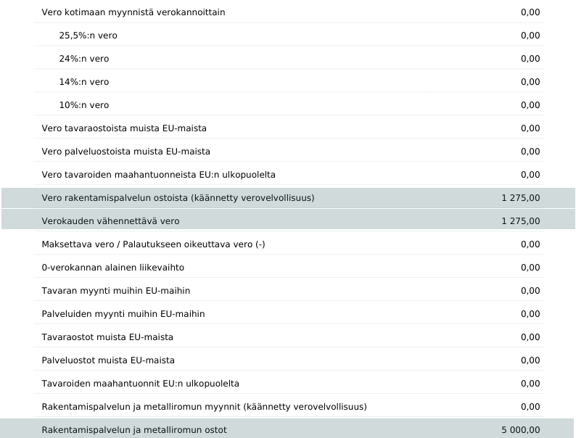
Task: Click 1 275,00 amount for Verokauden vähennettävä vero
Action: pos(520,221)
